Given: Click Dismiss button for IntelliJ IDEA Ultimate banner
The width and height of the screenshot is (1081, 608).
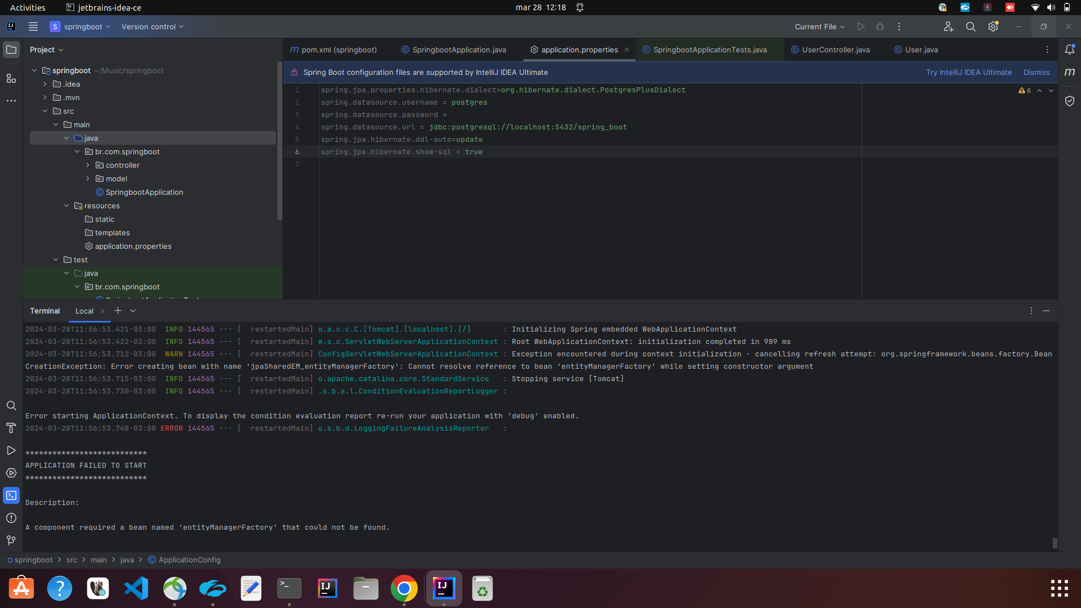Looking at the screenshot, I should (x=1037, y=72).
